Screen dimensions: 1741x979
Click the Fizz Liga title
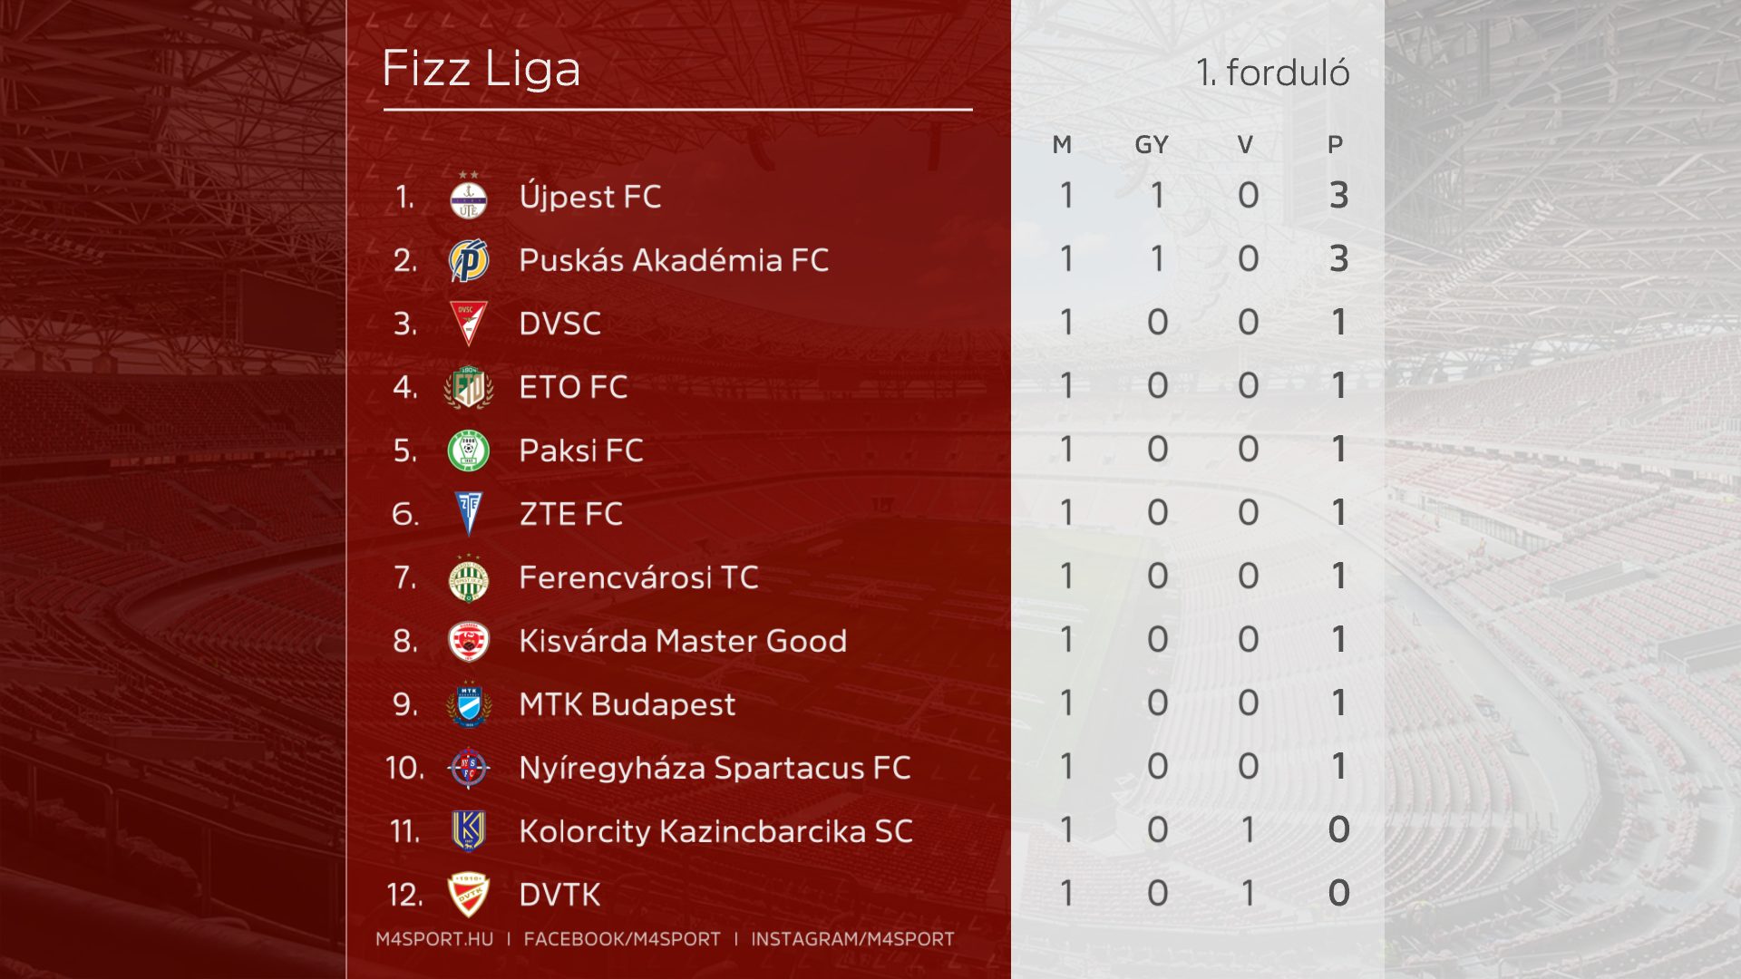(481, 69)
